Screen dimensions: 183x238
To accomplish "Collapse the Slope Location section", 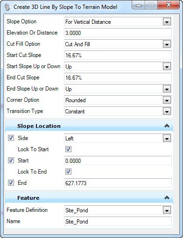I will click(x=167, y=126).
